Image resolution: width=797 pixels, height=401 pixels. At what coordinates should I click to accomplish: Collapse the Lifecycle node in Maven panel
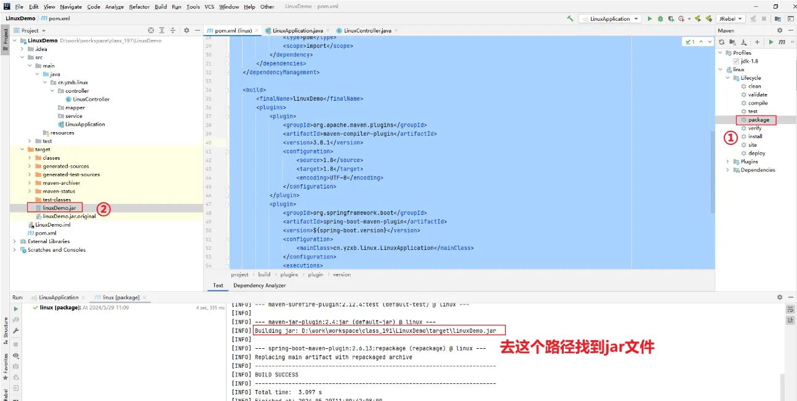tap(728, 78)
